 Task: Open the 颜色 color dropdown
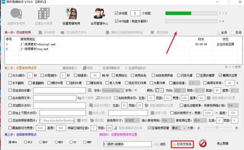159,90
